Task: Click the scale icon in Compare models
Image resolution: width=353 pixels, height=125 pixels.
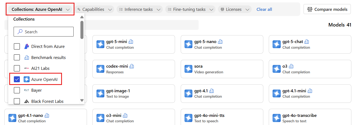Action: click(x=310, y=9)
